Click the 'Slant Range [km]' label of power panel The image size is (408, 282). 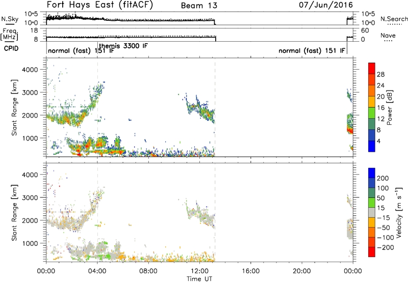tap(14, 107)
